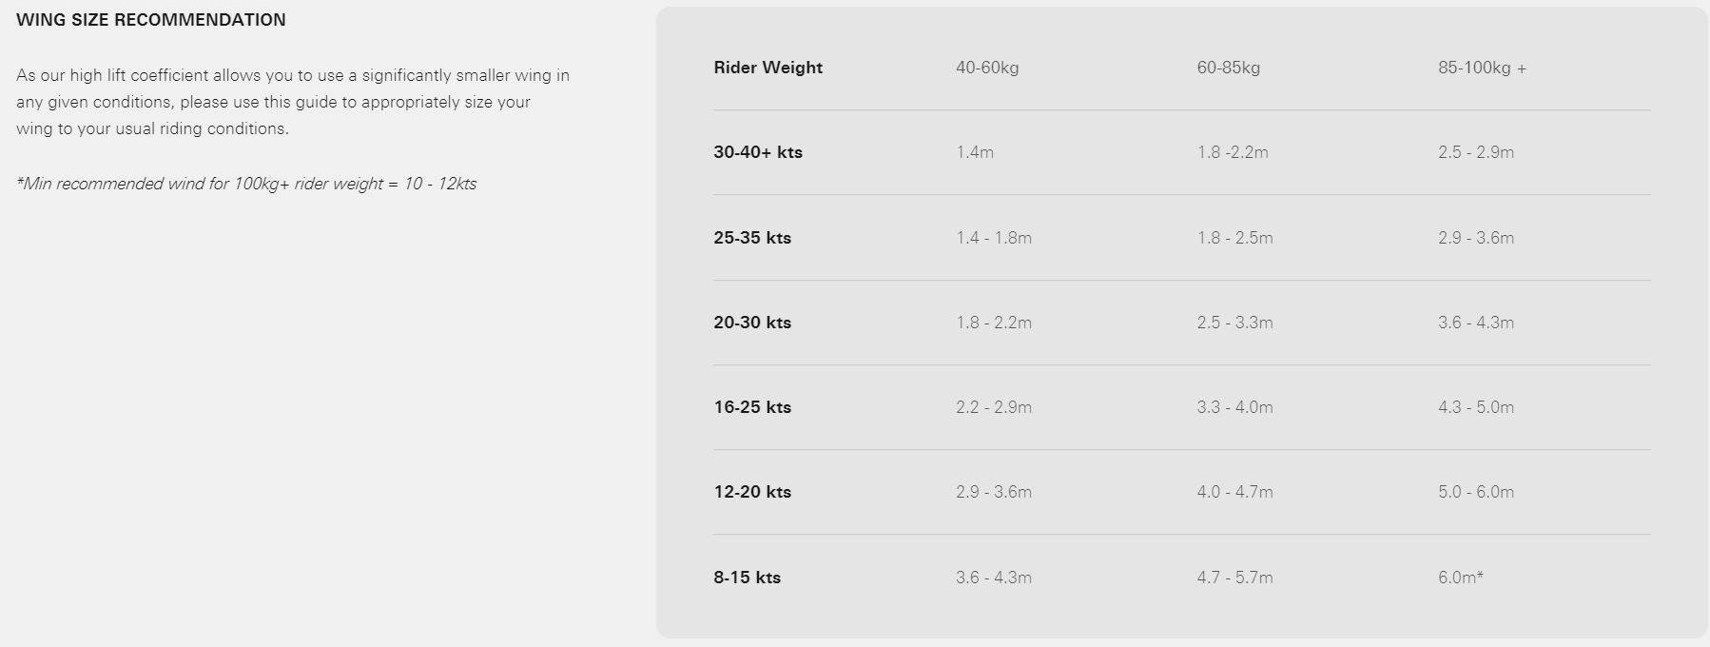
Task: Click the Wing Size Recommendation heading
Action: click(x=151, y=20)
